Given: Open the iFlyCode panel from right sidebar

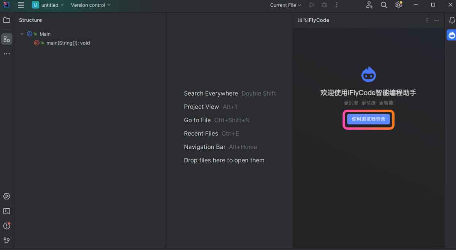Looking at the screenshot, I should click(451, 35).
